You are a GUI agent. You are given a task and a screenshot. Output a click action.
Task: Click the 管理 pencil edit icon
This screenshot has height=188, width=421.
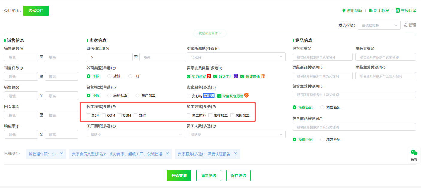406,25
